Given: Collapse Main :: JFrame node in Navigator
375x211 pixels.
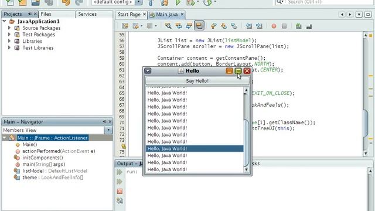Looking at the screenshot, I should 4,138.
